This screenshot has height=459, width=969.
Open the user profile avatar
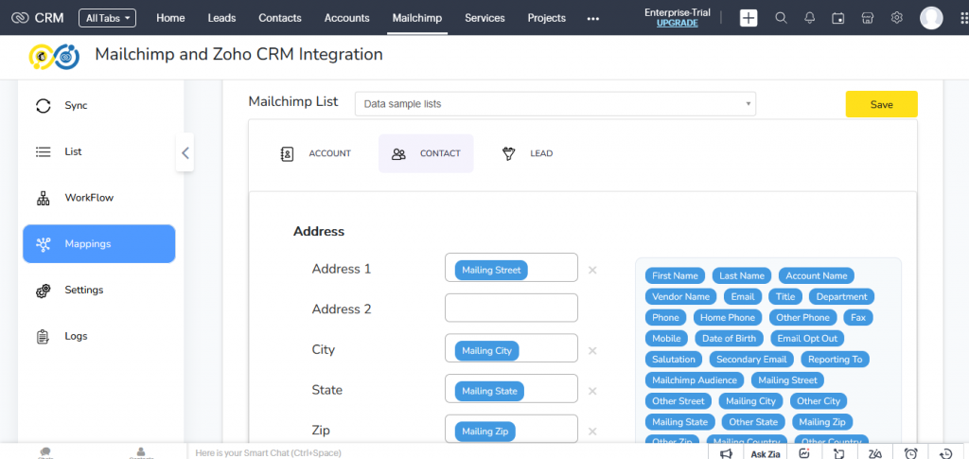[x=931, y=18]
